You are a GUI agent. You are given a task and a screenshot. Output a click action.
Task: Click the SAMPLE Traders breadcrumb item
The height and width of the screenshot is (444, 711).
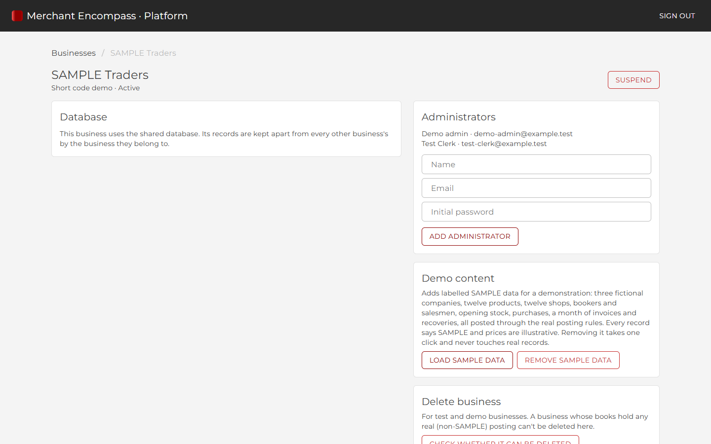pyautogui.click(x=143, y=53)
